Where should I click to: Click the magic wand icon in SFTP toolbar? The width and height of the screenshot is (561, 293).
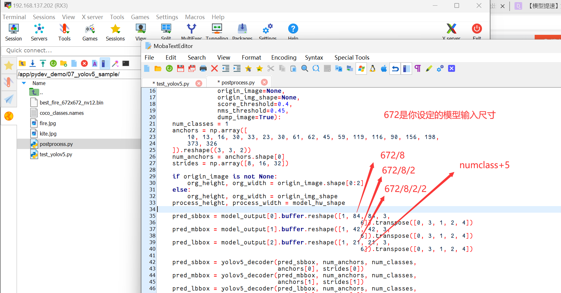click(x=115, y=63)
